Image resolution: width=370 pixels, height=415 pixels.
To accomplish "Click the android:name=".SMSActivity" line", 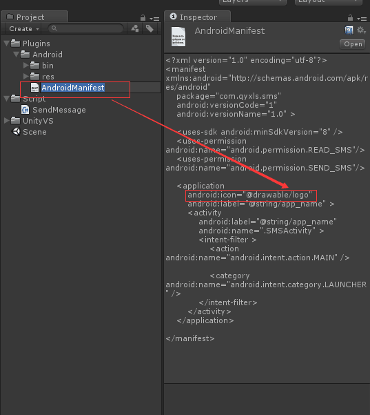I will click(x=261, y=231).
